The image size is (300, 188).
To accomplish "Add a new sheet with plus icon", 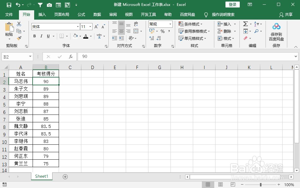I will (x=65, y=177).
